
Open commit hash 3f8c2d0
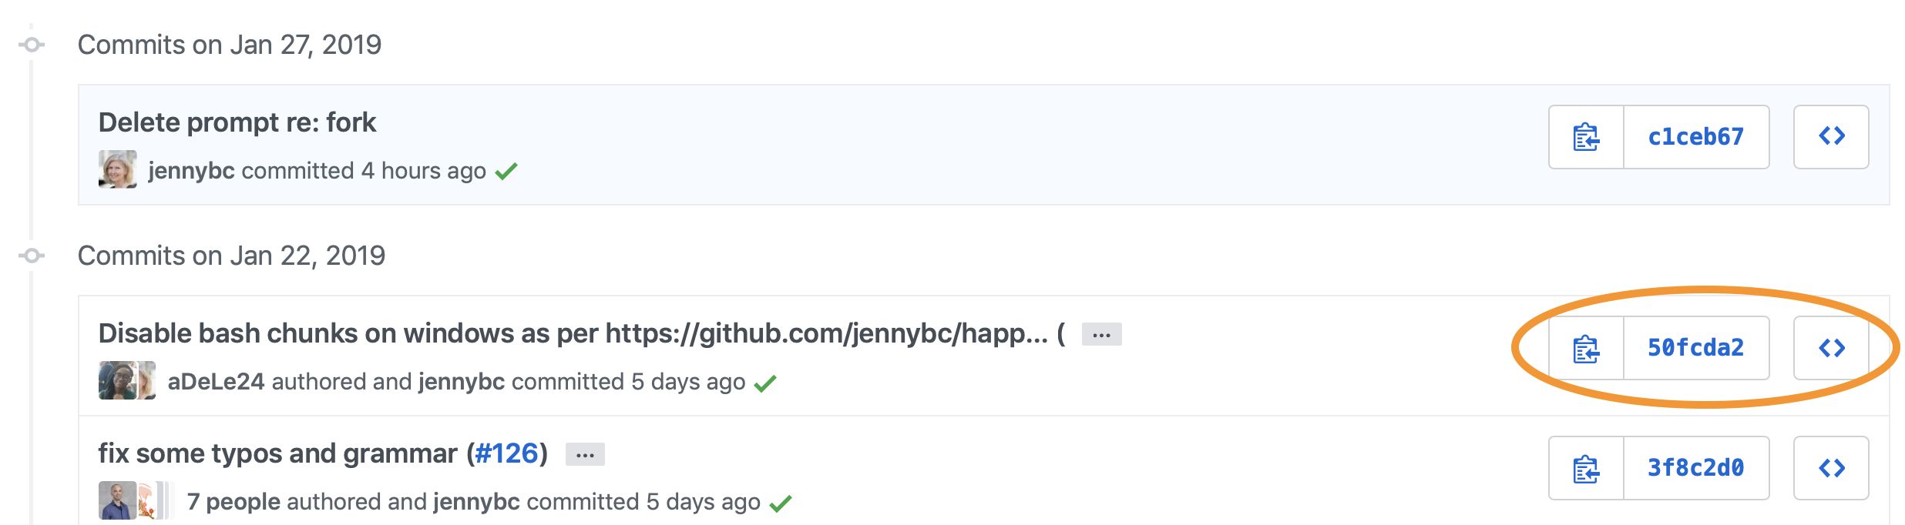tap(1695, 468)
